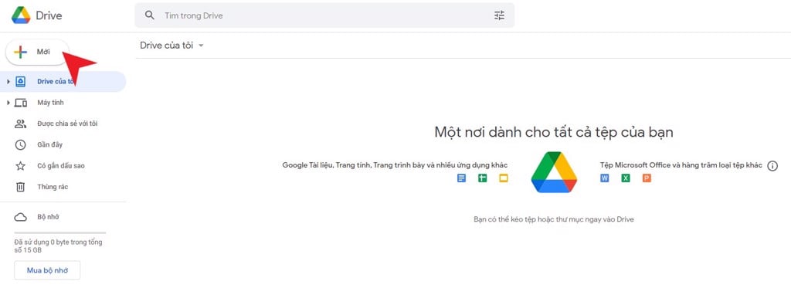Select "Drive của tôi" in sidebar

(63, 82)
